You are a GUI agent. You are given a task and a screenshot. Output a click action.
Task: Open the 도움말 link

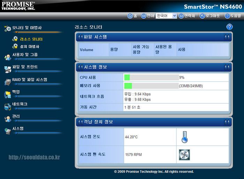236,16
